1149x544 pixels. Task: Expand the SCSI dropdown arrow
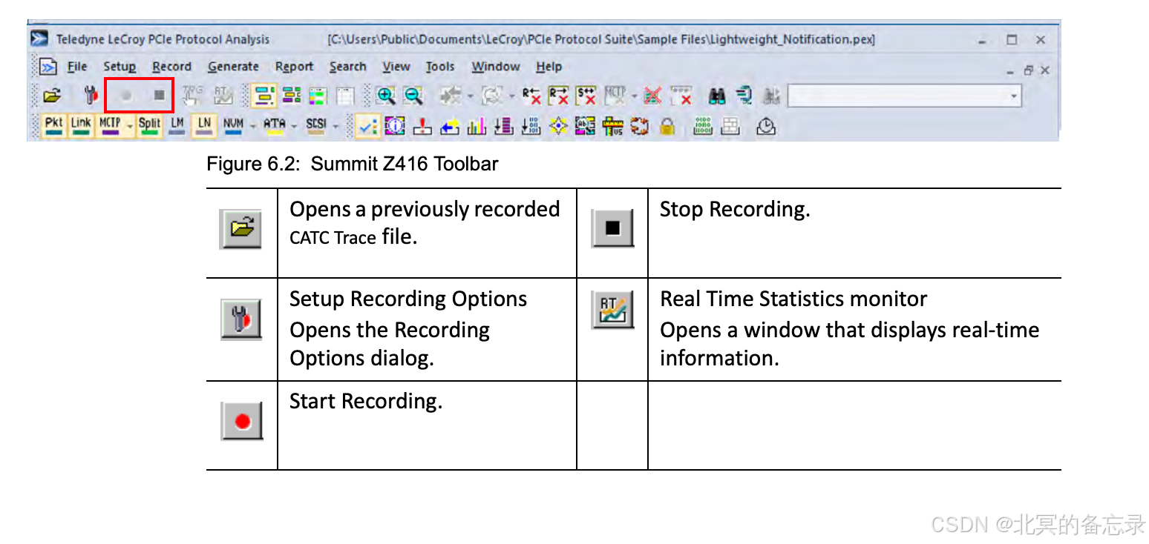click(335, 127)
